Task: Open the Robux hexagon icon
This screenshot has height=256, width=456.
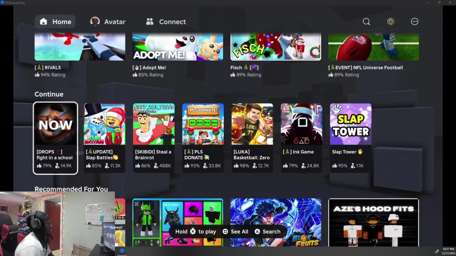Action: click(x=390, y=22)
